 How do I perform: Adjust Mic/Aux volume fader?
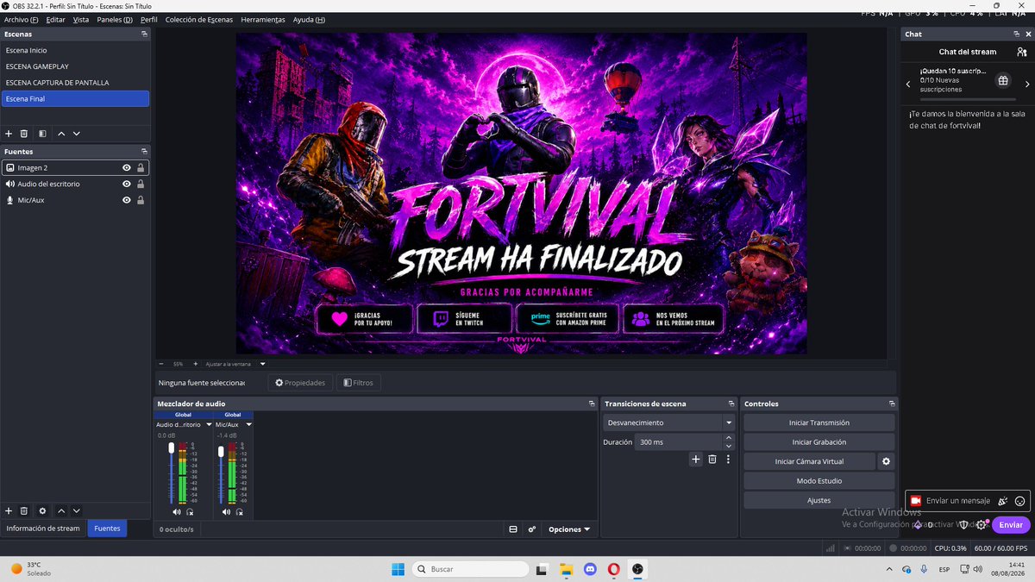point(221,451)
